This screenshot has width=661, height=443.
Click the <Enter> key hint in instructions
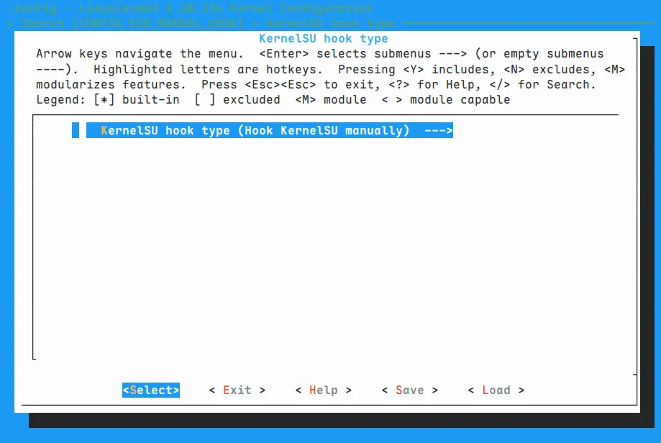pyautogui.click(x=284, y=54)
